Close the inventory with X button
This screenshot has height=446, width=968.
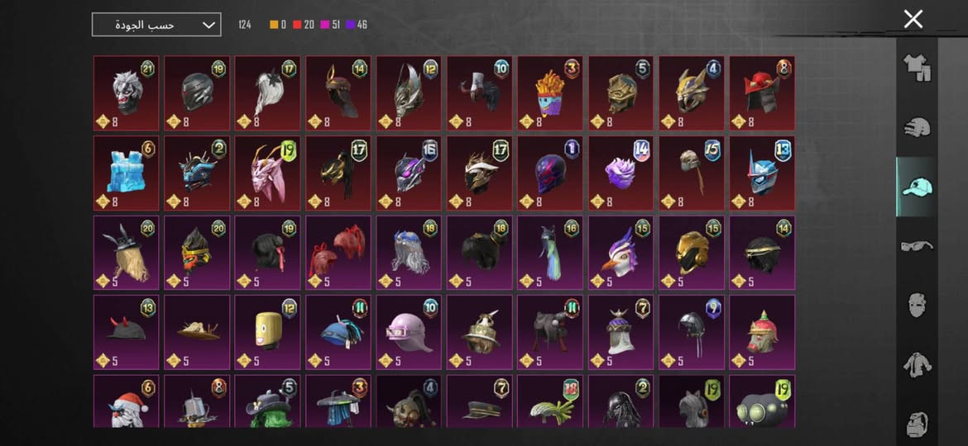[913, 19]
